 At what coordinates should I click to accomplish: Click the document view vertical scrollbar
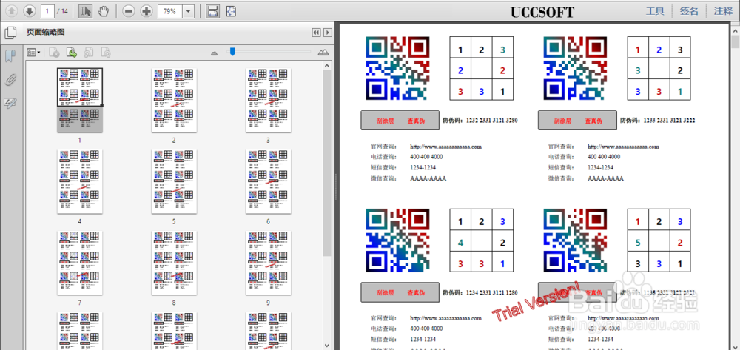(x=736, y=41)
